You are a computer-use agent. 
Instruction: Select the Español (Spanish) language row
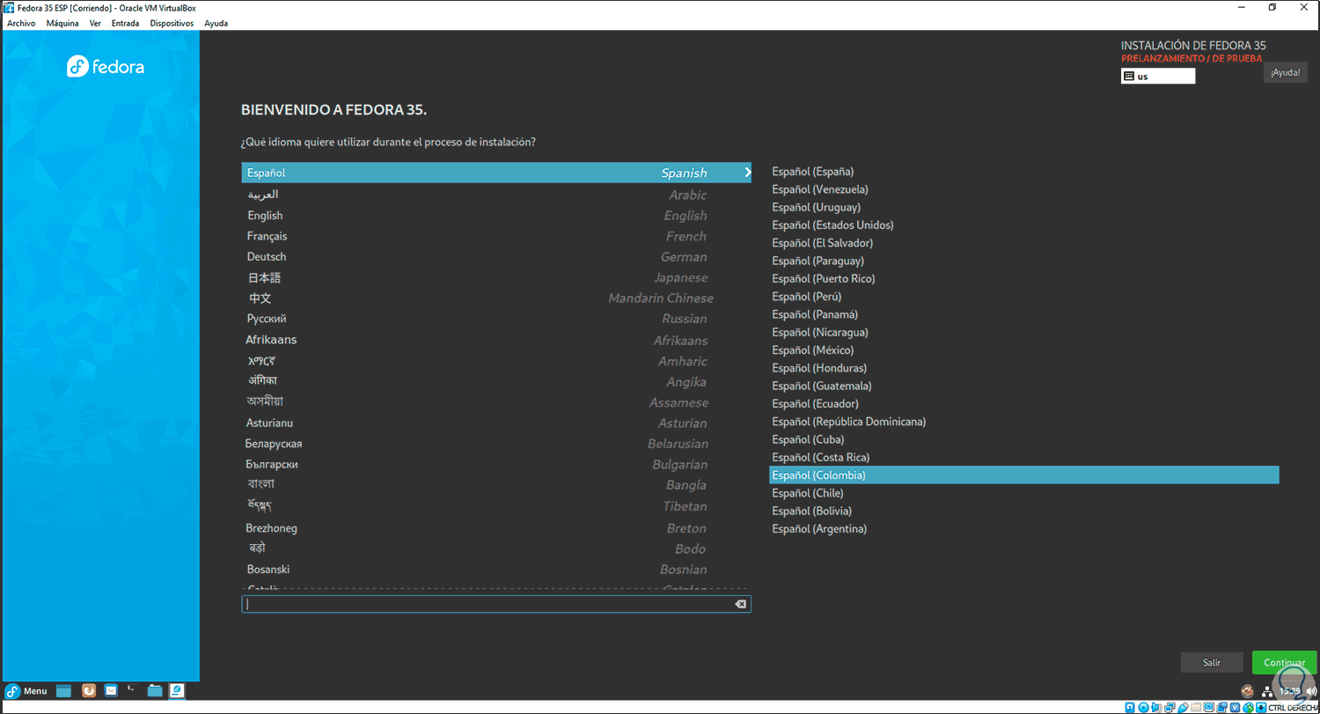[496, 173]
